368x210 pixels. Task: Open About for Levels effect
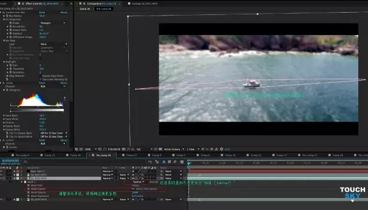pos(64,83)
